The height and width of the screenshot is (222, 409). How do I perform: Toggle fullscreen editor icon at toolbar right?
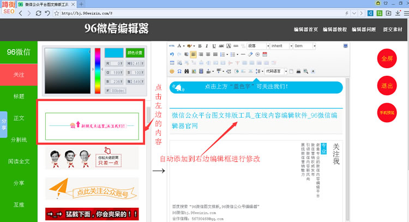[x=345, y=46]
